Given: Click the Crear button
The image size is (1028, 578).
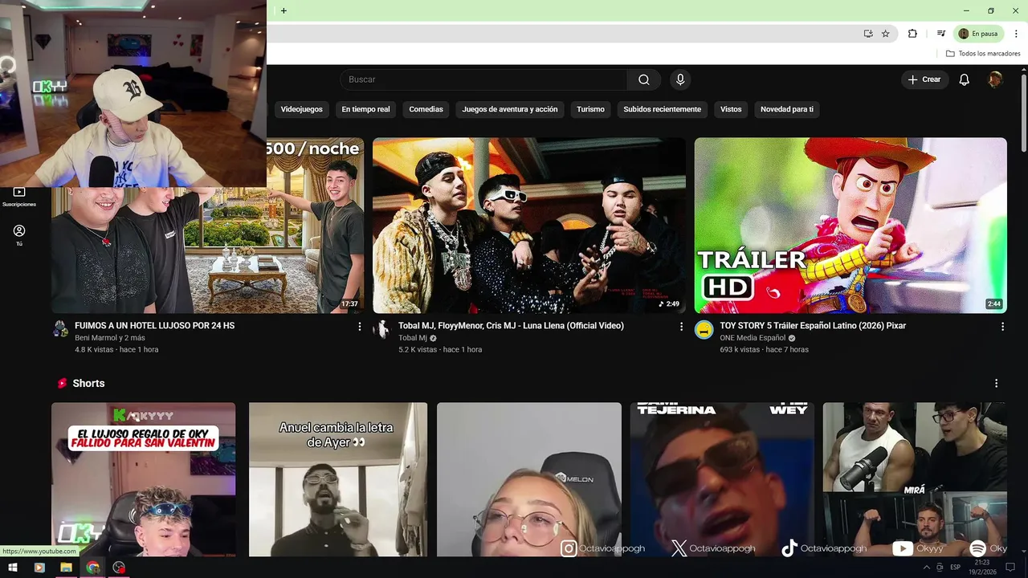Looking at the screenshot, I should (x=924, y=79).
